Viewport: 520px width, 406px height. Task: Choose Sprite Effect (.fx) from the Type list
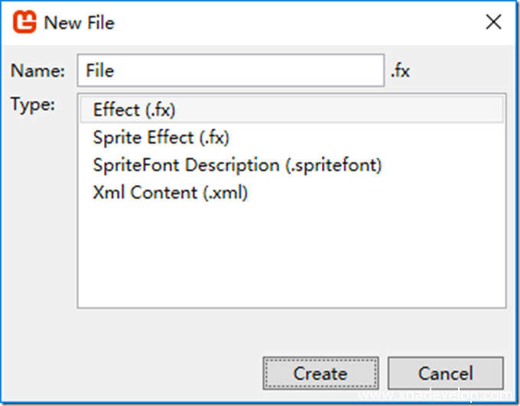[161, 138]
